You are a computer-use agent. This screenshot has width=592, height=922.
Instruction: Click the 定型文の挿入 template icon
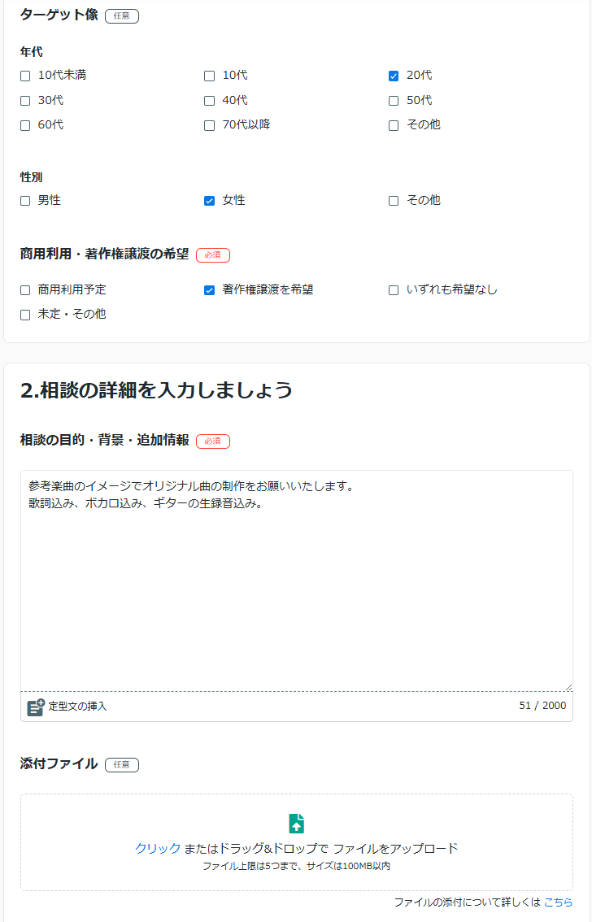tap(36, 707)
